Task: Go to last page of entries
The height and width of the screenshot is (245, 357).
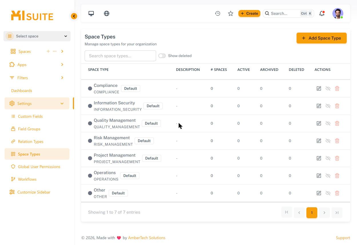Action: [x=337, y=213]
